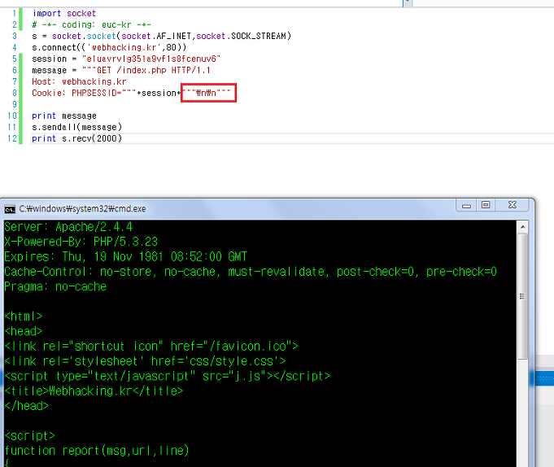The image size is (554, 467).
Task: Click the cmd scrollbar up arrow
Action: [x=522, y=227]
